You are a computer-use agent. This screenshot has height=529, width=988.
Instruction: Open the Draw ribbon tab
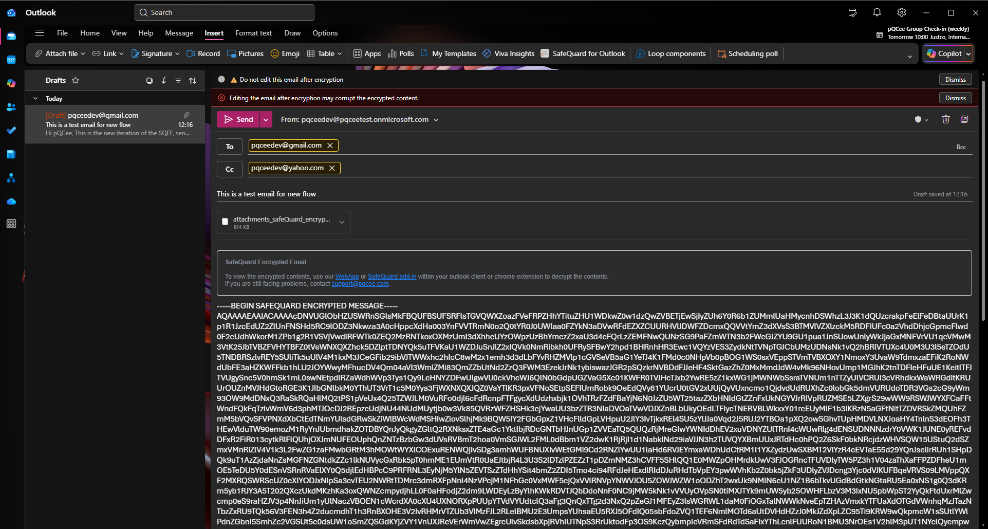click(x=292, y=33)
